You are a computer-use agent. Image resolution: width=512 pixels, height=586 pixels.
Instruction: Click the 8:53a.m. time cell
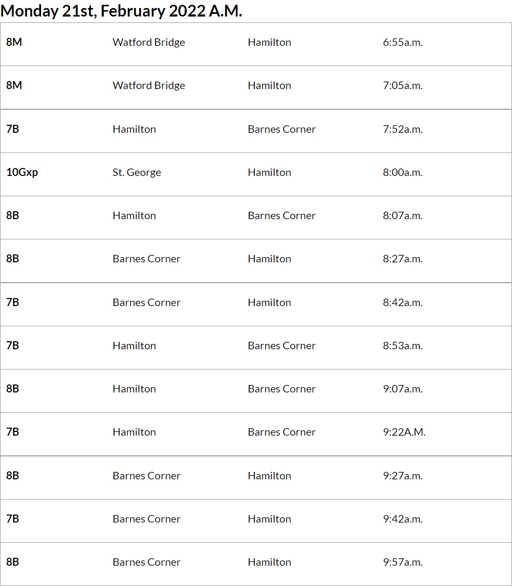coord(403,346)
